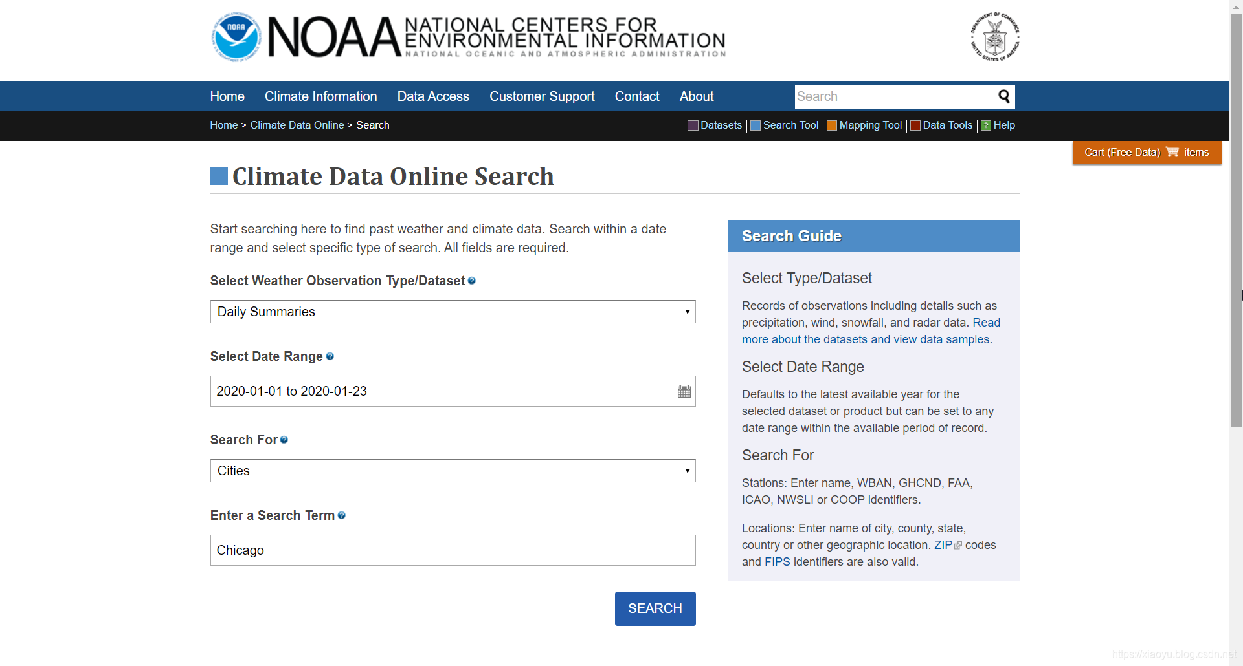
Task: Click help icon beside Search For label
Action: (284, 440)
